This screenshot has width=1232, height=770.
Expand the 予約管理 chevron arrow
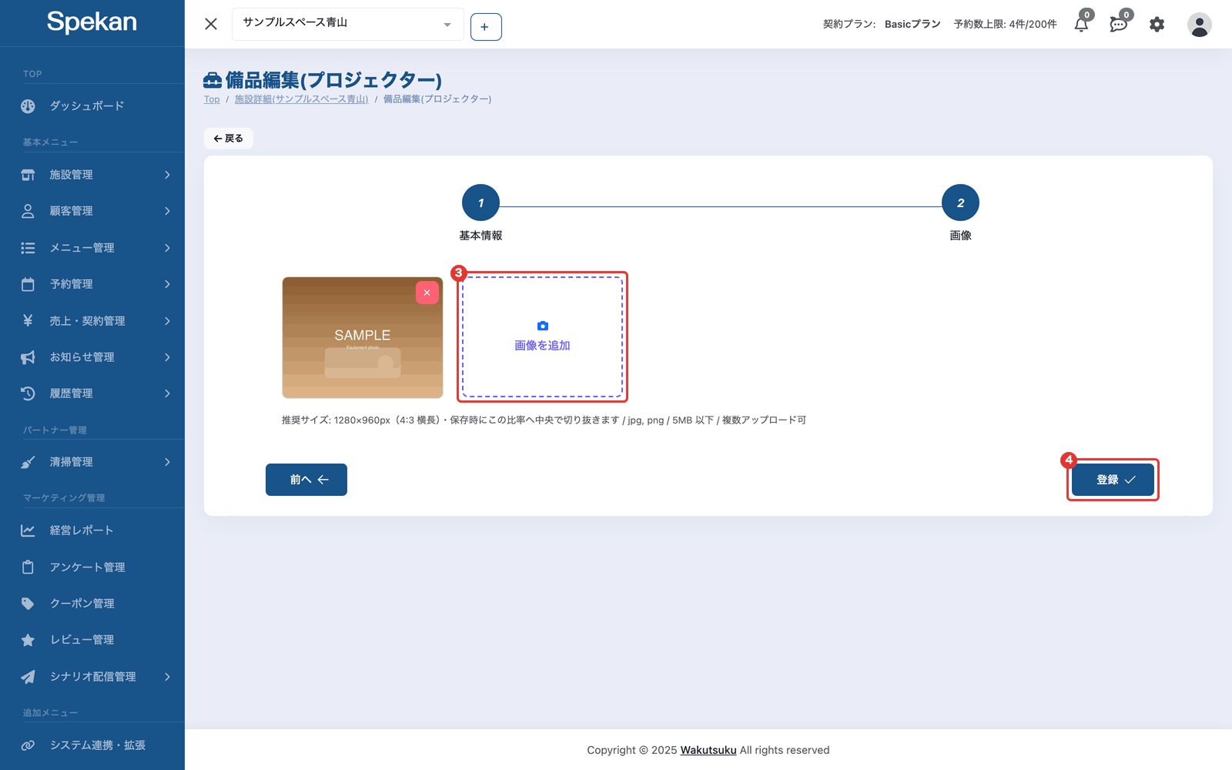pyautogui.click(x=167, y=284)
